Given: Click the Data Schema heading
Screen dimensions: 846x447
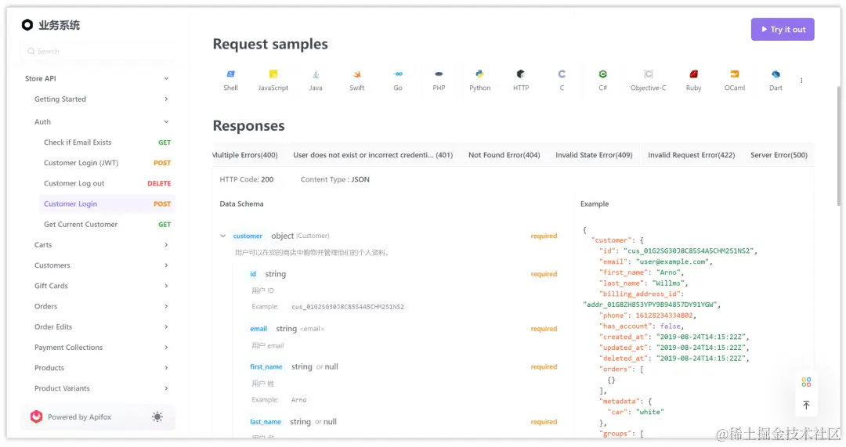Looking at the screenshot, I should coord(242,204).
